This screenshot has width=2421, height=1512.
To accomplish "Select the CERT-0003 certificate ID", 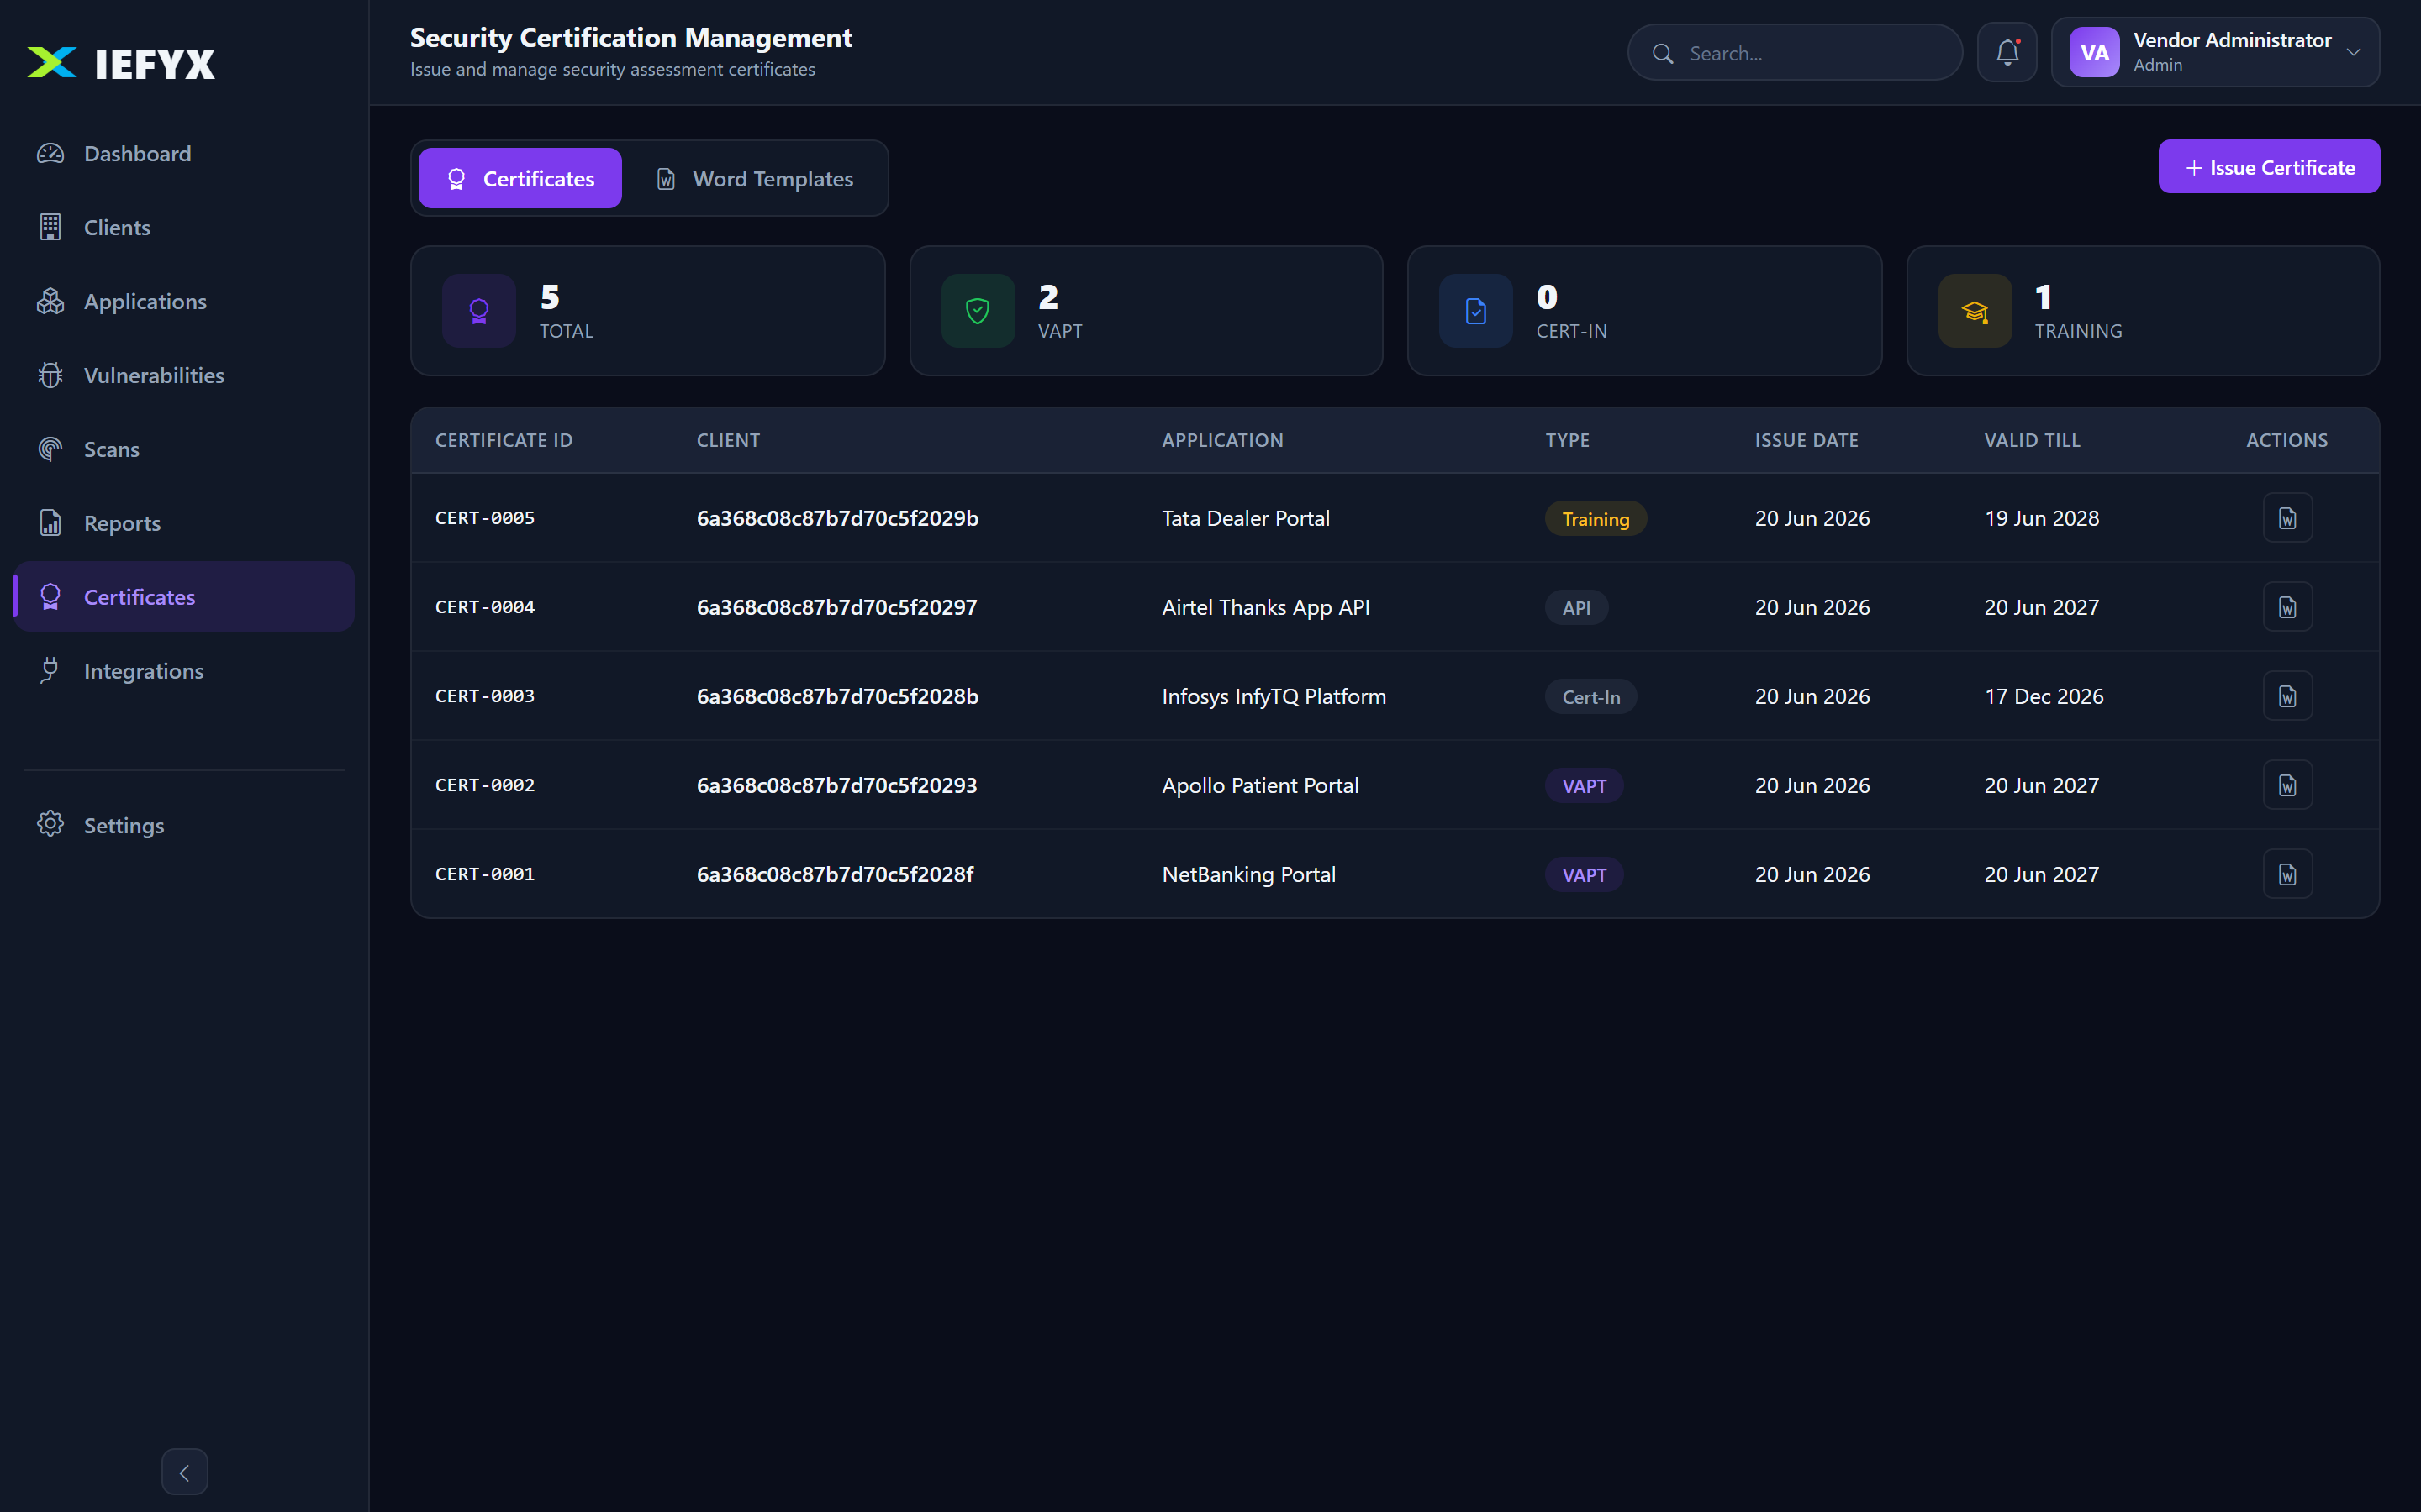I will 485,696.
